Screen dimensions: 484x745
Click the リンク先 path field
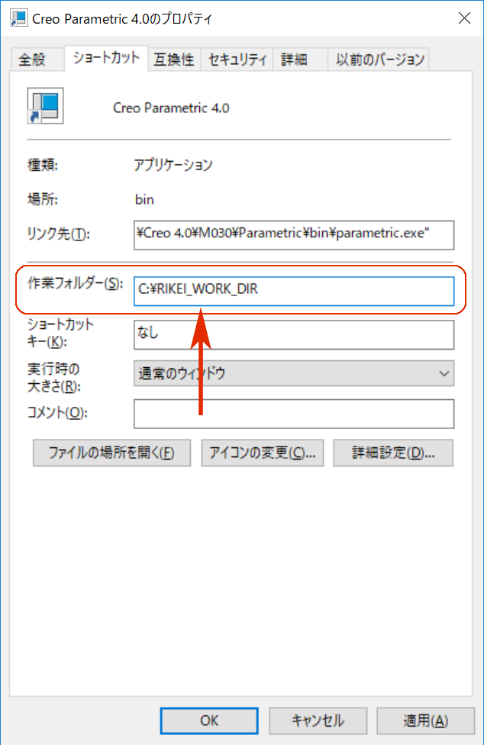pyautogui.click(x=293, y=235)
